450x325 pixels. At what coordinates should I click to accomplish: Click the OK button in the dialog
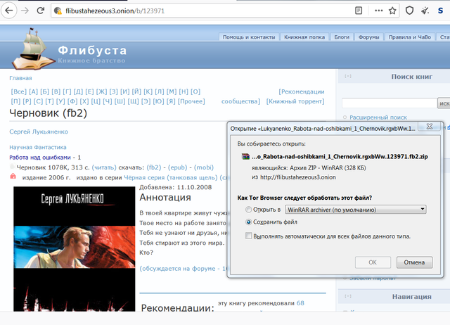(x=373, y=262)
